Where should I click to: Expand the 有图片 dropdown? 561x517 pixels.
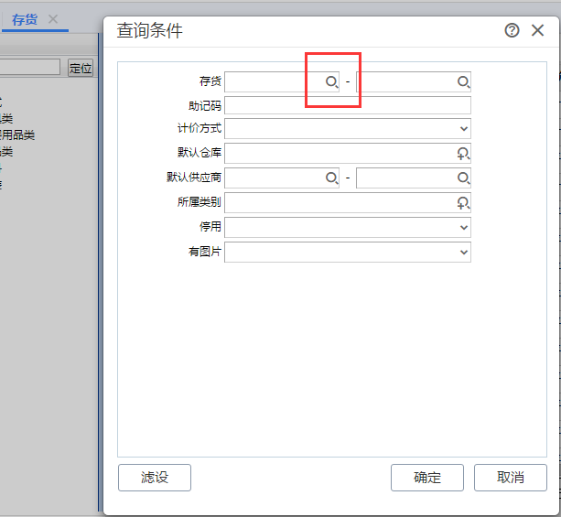(464, 252)
